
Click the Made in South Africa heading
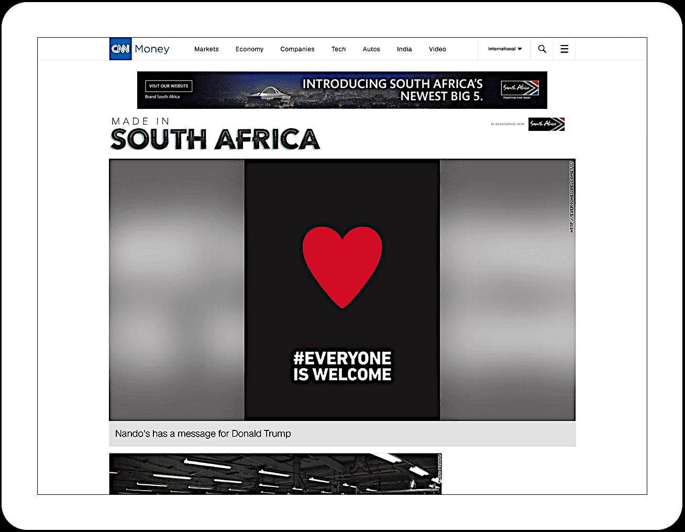point(215,134)
